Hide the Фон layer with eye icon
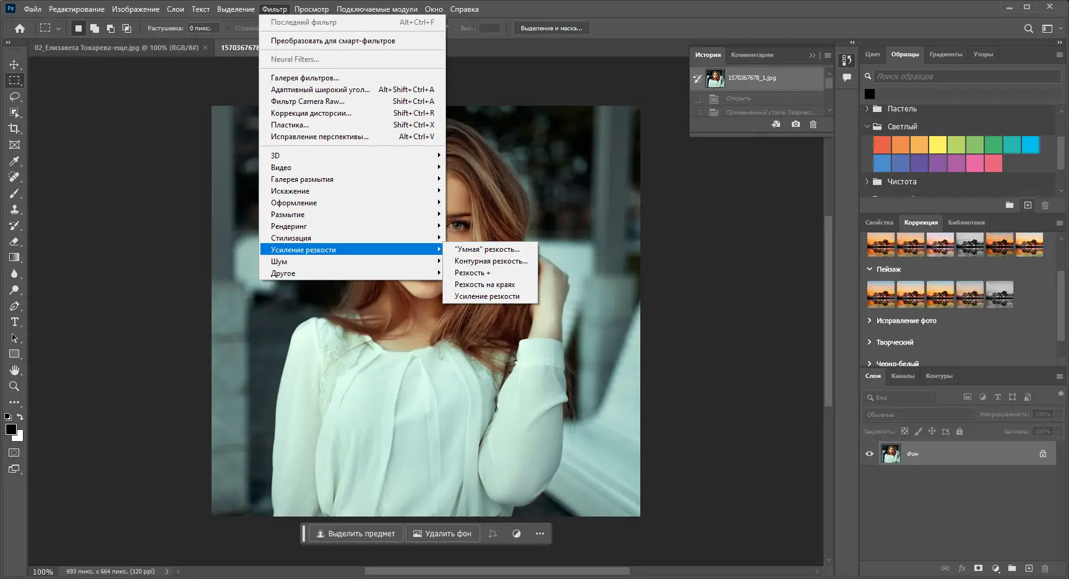Image resolution: width=1069 pixels, height=579 pixels. click(869, 454)
